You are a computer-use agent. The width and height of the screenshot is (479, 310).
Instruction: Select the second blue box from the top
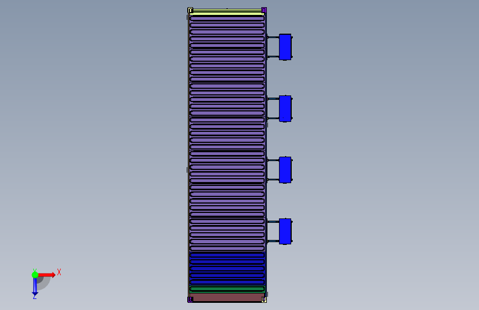(285, 109)
